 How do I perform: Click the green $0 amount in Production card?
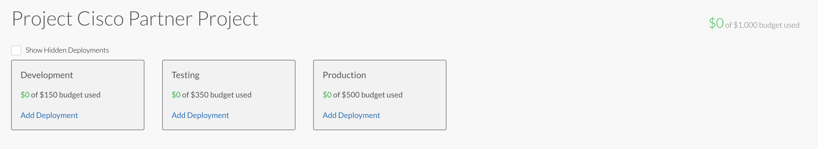point(327,95)
